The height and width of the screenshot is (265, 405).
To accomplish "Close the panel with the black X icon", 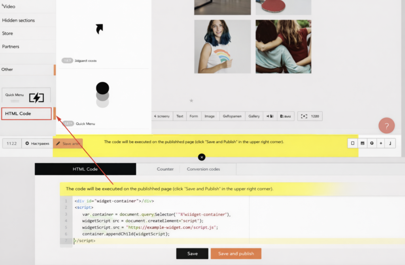I will (x=202, y=157).
